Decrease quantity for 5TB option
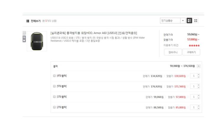The width and height of the screenshot is (215, 119). 198,87
